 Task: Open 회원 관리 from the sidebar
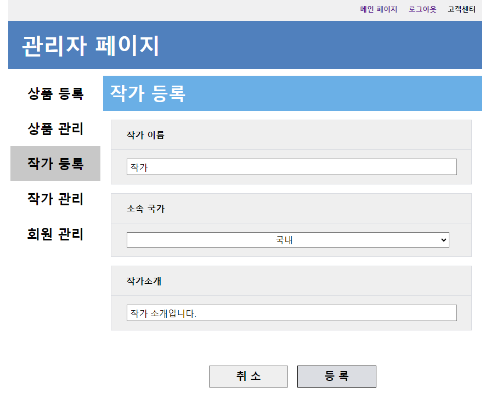point(55,234)
